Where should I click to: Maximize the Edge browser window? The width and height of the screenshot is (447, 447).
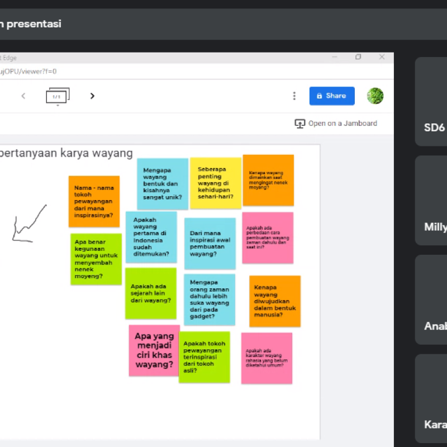click(358, 57)
